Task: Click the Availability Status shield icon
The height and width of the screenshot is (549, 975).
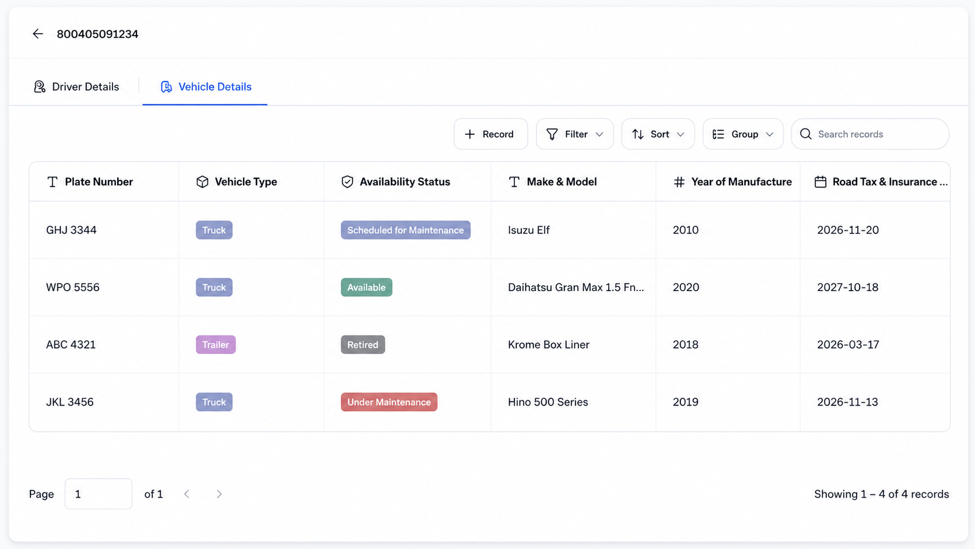Action: (x=348, y=182)
